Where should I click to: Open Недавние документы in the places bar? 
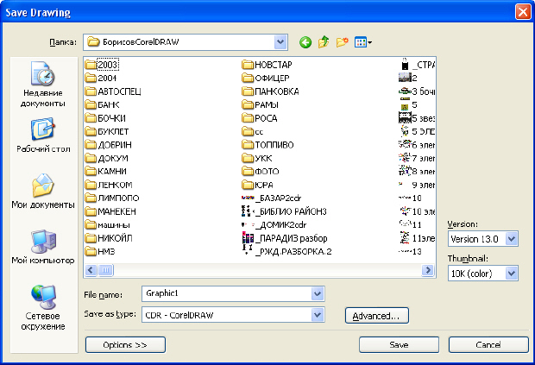click(x=42, y=85)
